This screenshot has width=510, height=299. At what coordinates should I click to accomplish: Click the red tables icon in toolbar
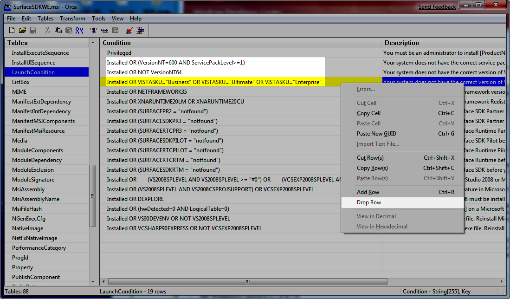coord(140,30)
